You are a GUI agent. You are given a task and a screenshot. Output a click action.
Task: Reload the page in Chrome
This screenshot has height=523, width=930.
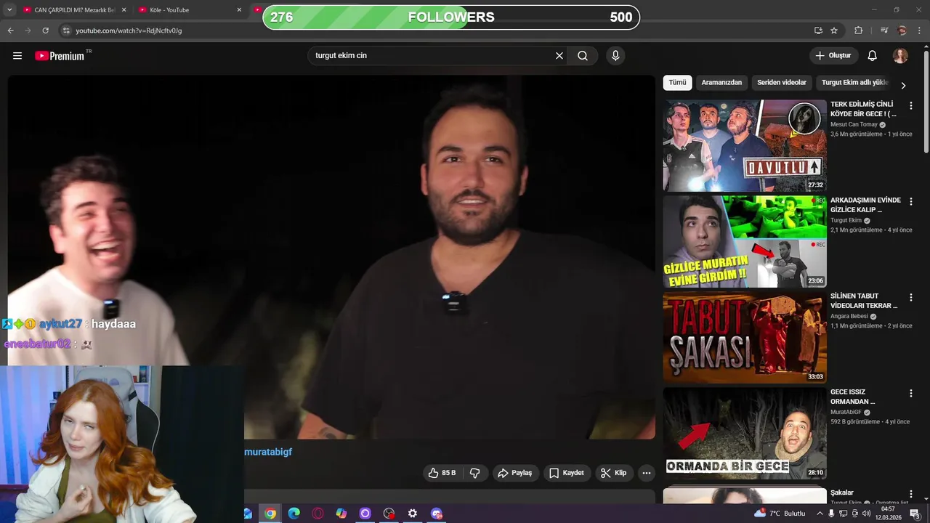coord(45,31)
